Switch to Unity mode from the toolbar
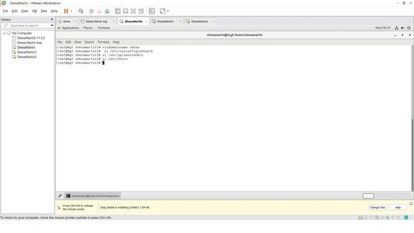 coord(141,11)
